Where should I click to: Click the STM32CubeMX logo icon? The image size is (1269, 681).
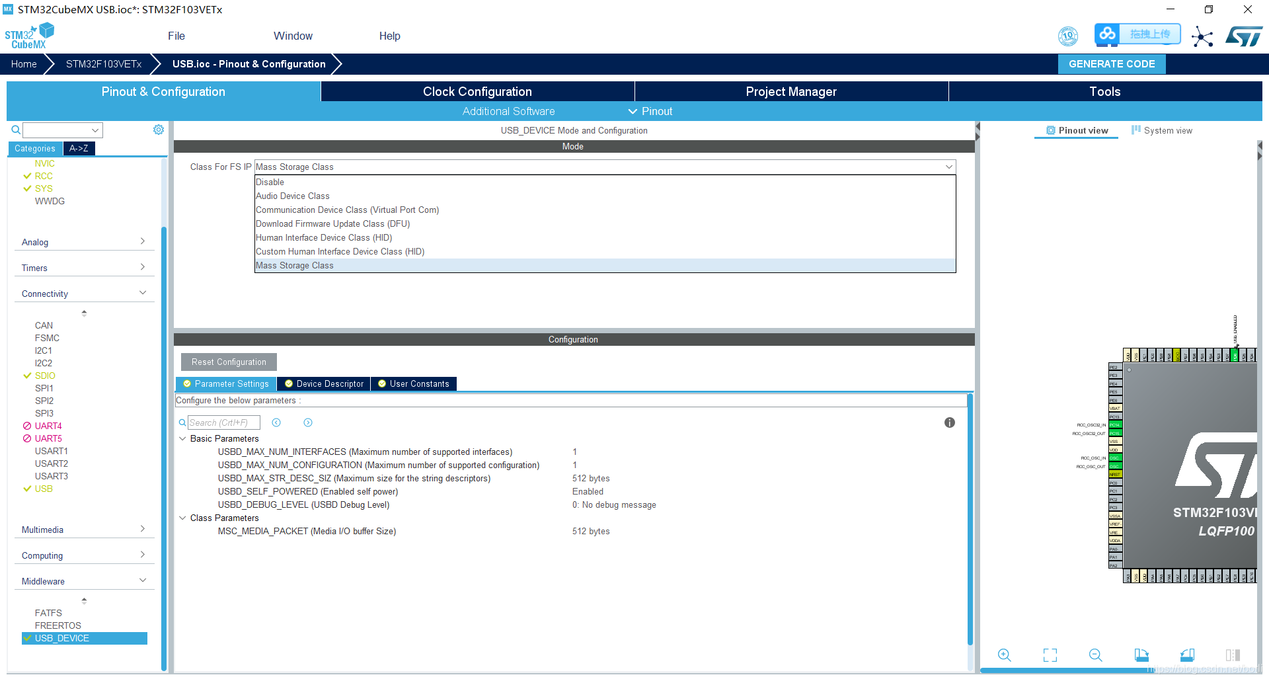pyautogui.click(x=29, y=36)
